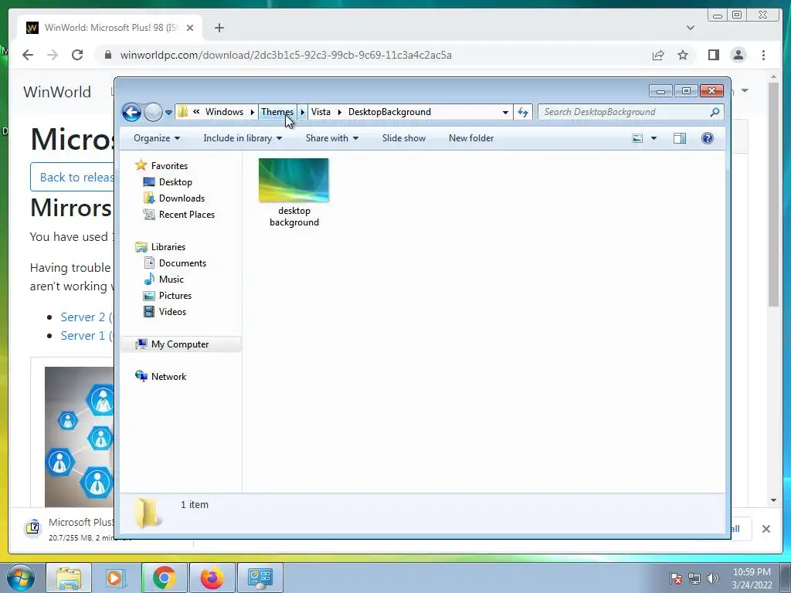Viewport: 791px width, 593px height.
Task: Open the address bar history dropdown
Action: (505, 113)
